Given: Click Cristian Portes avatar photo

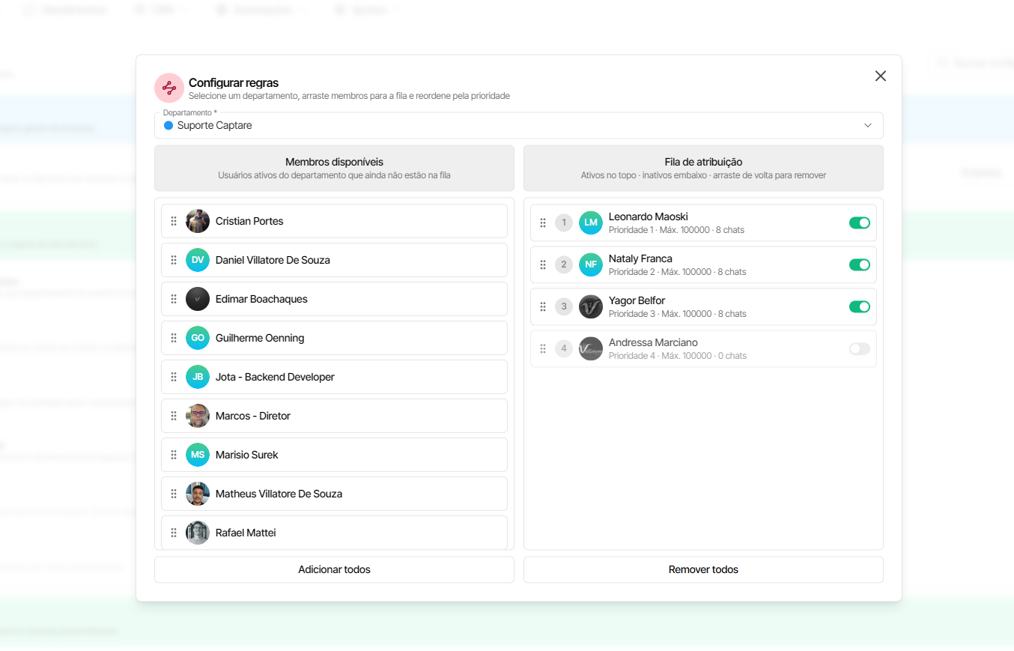Looking at the screenshot, I should click(198, 221).
